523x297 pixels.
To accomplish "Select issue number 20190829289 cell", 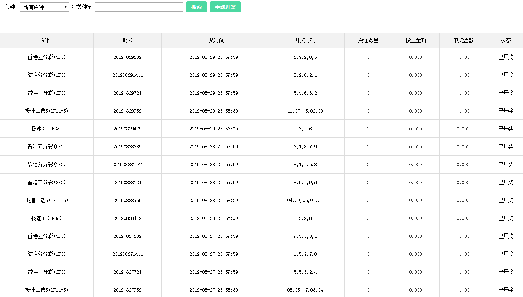I will tap(127, 57).
